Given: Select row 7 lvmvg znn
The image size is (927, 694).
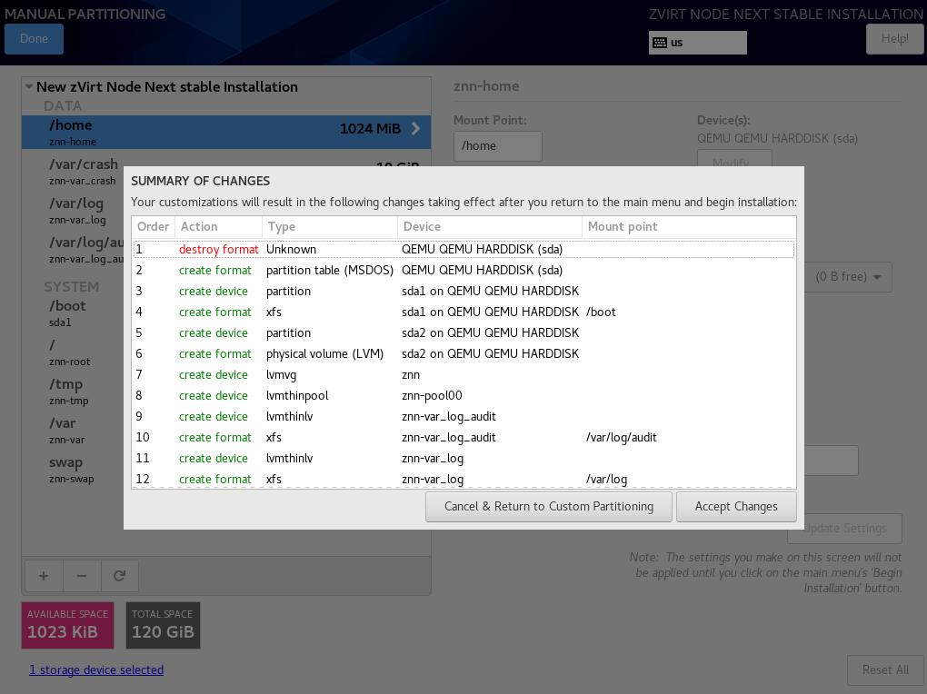Looking at the screenshot, I should [464, 375].
